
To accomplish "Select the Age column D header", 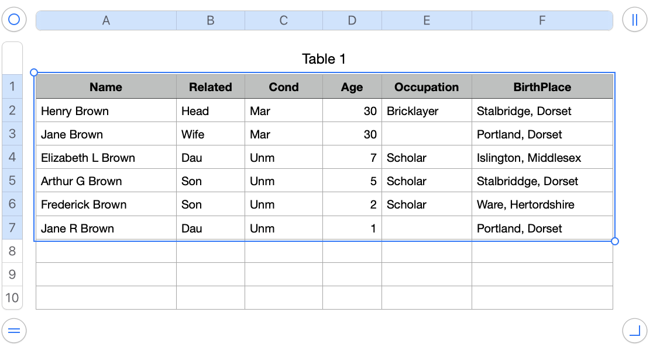I will point(352,20).
